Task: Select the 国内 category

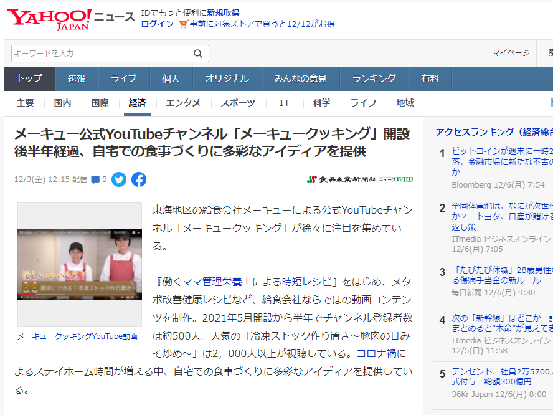Action: tap(63, 103)
